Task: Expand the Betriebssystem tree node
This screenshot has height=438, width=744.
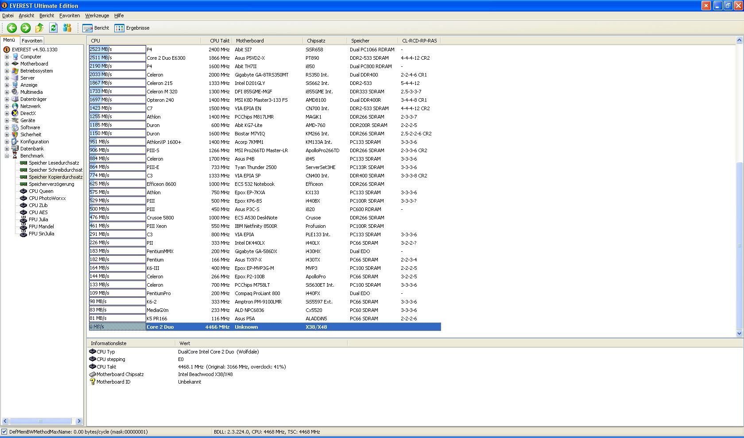Action: (x=7, y=71)
